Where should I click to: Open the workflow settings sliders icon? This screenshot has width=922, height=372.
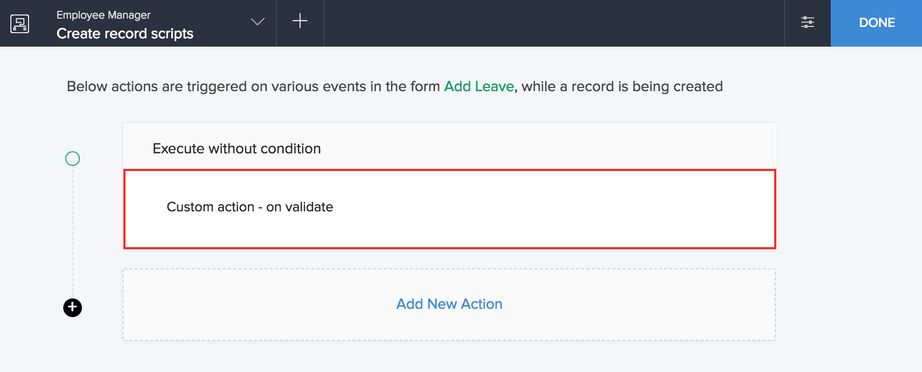(x=807, y=22)
